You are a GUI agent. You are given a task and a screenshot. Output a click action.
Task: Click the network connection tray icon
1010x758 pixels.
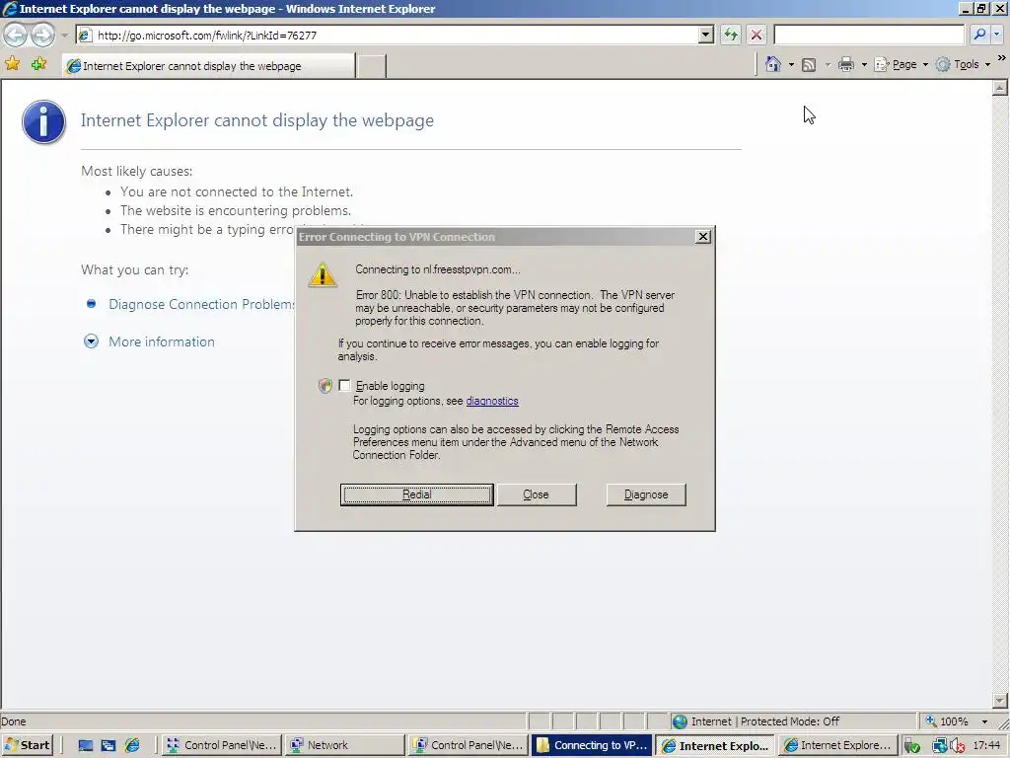pyautogui.click(x=940, y=746)
